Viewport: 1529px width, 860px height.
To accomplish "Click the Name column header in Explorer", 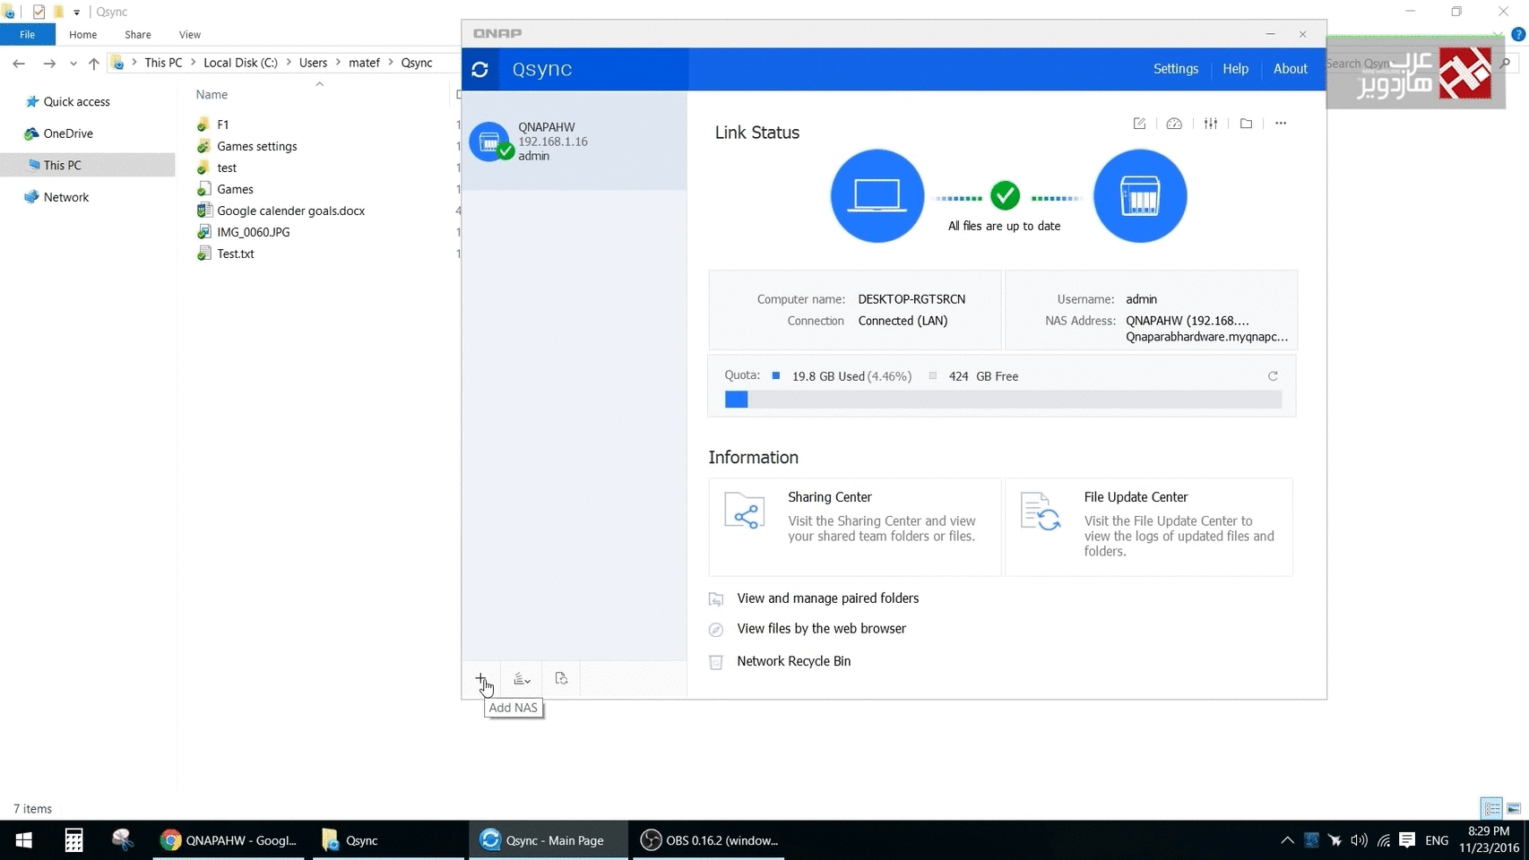I will click(212, 94).
